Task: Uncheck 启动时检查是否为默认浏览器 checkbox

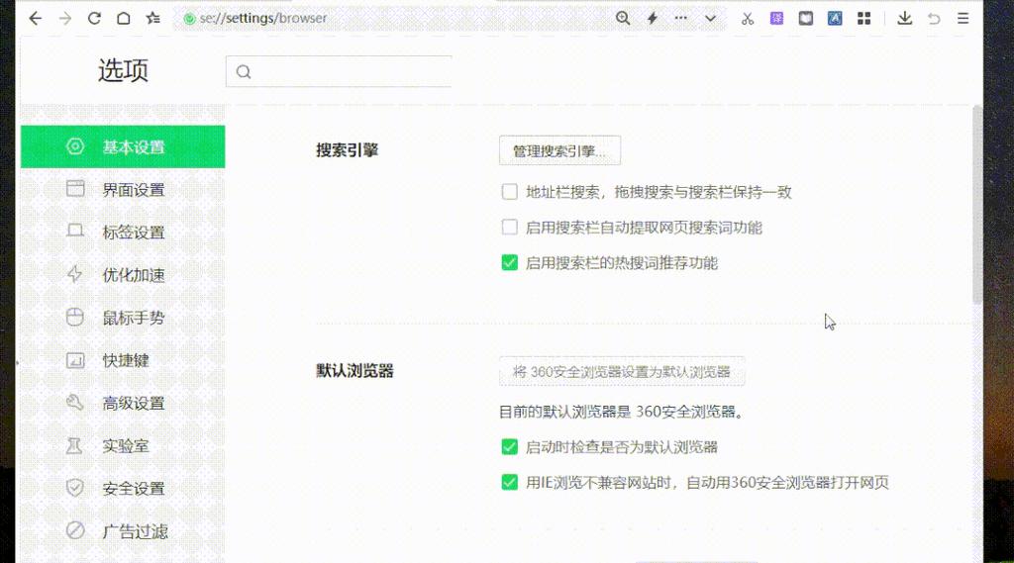Action: pos(510,446)
